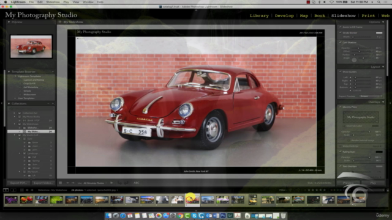
Task: Open the Play menu in menu bar
Action: pyautogui.click(x=66, y=2)
